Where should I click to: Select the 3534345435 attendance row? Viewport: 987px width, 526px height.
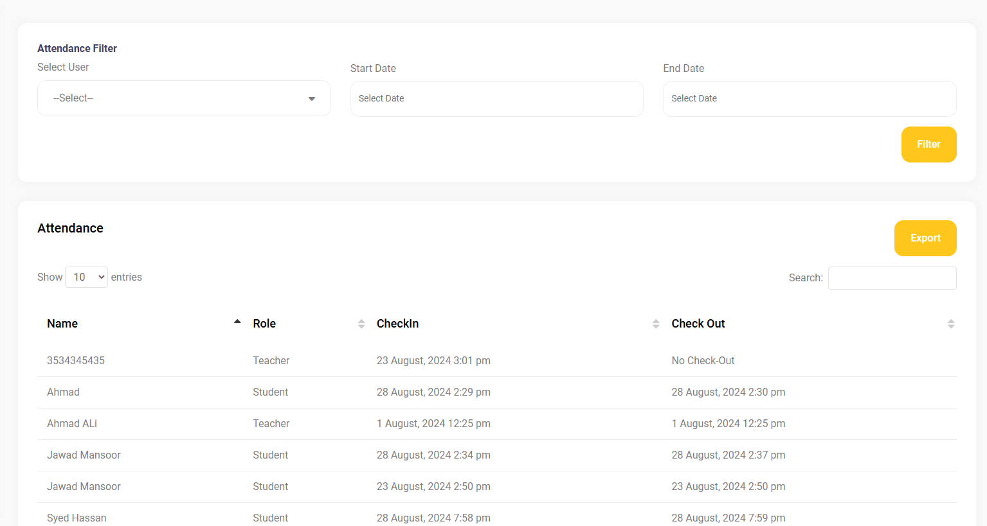[x=76, y=361]
